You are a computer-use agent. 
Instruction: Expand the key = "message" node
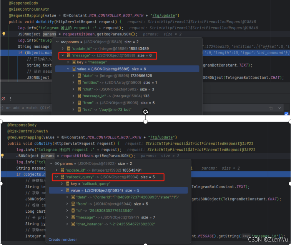(x=68, y=62)
